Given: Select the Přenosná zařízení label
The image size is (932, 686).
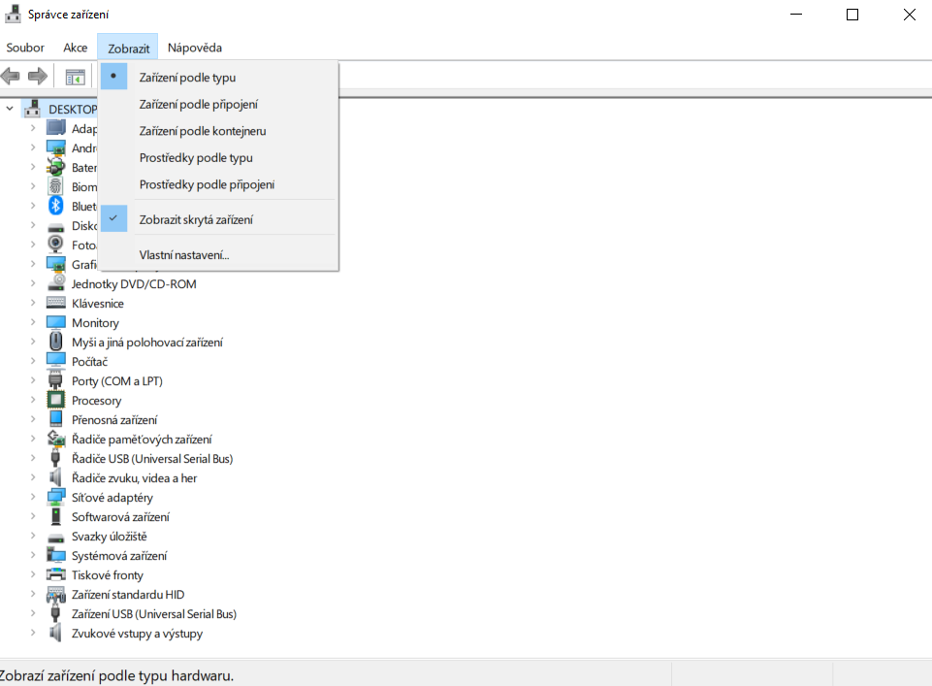Looking at the screenshot, I should (x=114, y=420).
